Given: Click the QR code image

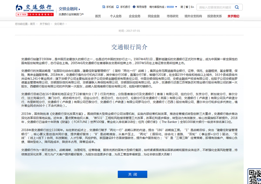Looking at the screenshot, I should click(254, 177).
